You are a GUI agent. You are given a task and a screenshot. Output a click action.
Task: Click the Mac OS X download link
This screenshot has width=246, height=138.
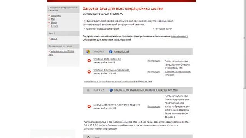coord(98,105)
